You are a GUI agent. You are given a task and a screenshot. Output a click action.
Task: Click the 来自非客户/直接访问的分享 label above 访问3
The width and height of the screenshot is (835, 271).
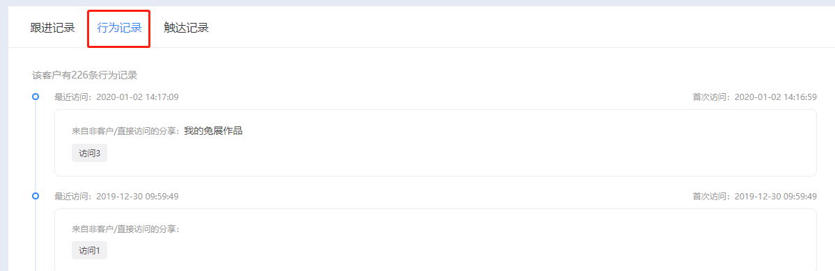127,131
